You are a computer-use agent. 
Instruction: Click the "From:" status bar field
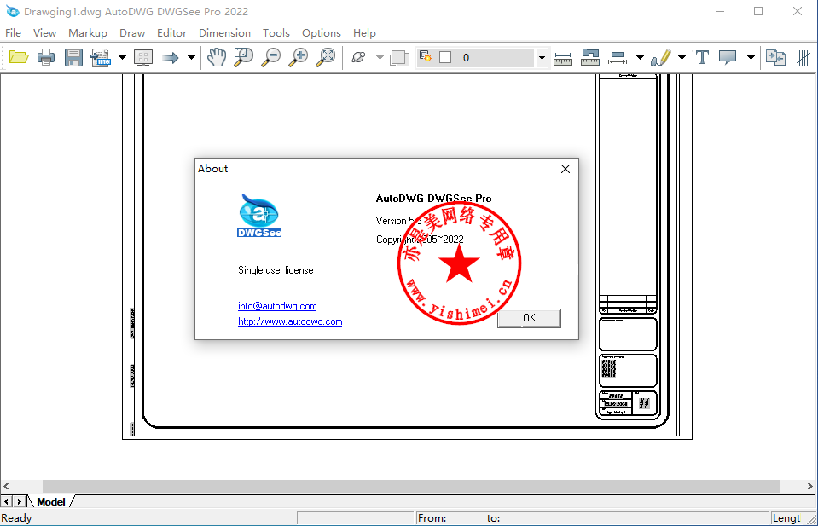coord(593,518)
